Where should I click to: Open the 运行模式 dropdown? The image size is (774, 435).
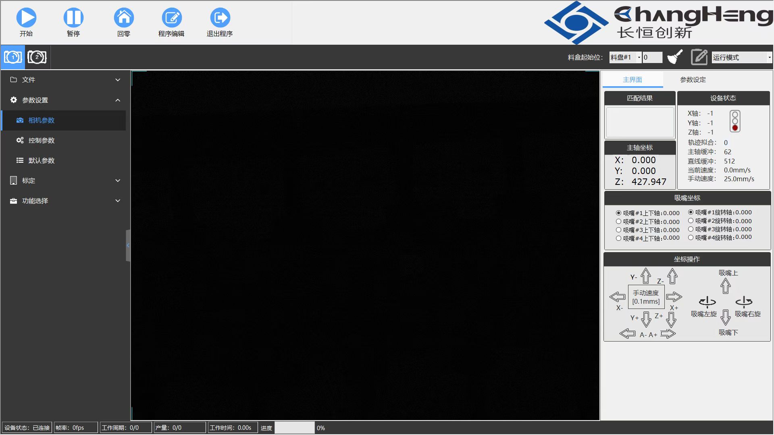click(x=742, y=57)
